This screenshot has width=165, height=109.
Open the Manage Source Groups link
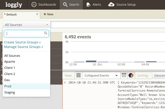(x=24, y=47)
